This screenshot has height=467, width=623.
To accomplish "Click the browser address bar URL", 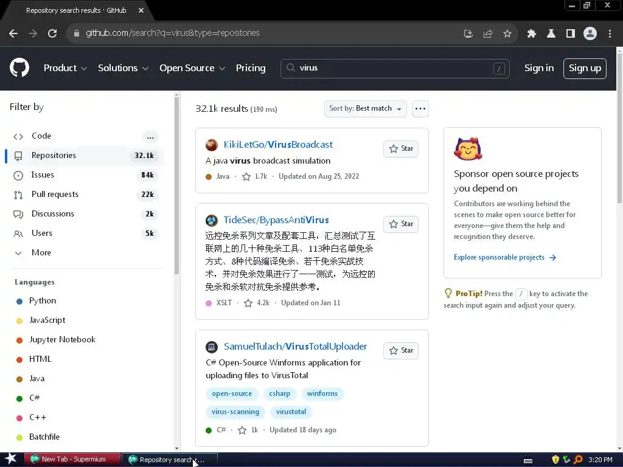I will click(x=172, y=33).
